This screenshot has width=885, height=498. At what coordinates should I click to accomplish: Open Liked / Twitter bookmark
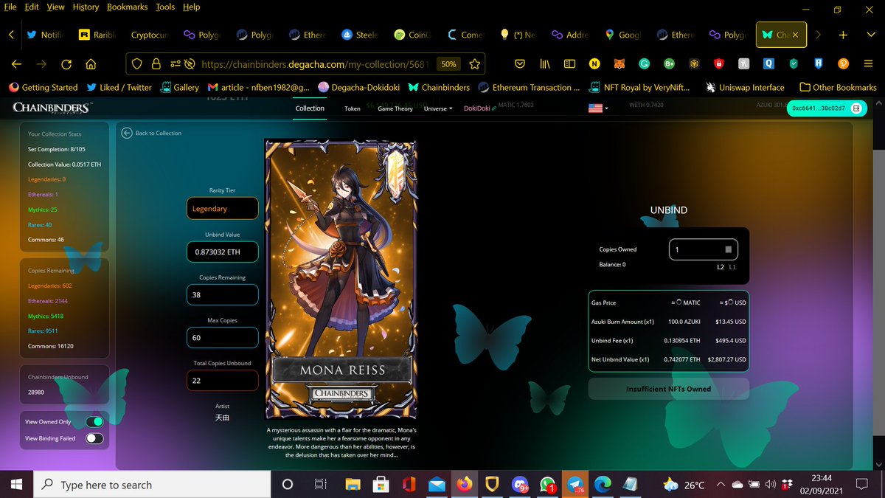pos(119,87)
